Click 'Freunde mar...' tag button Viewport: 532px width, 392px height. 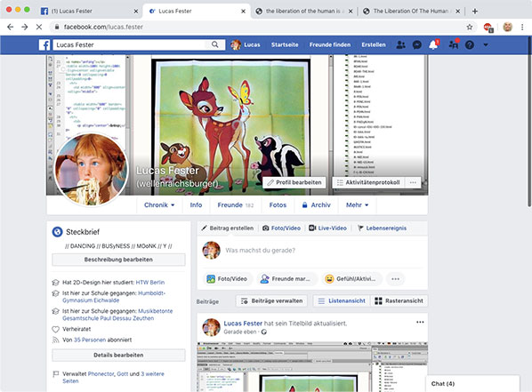(286, 279)
